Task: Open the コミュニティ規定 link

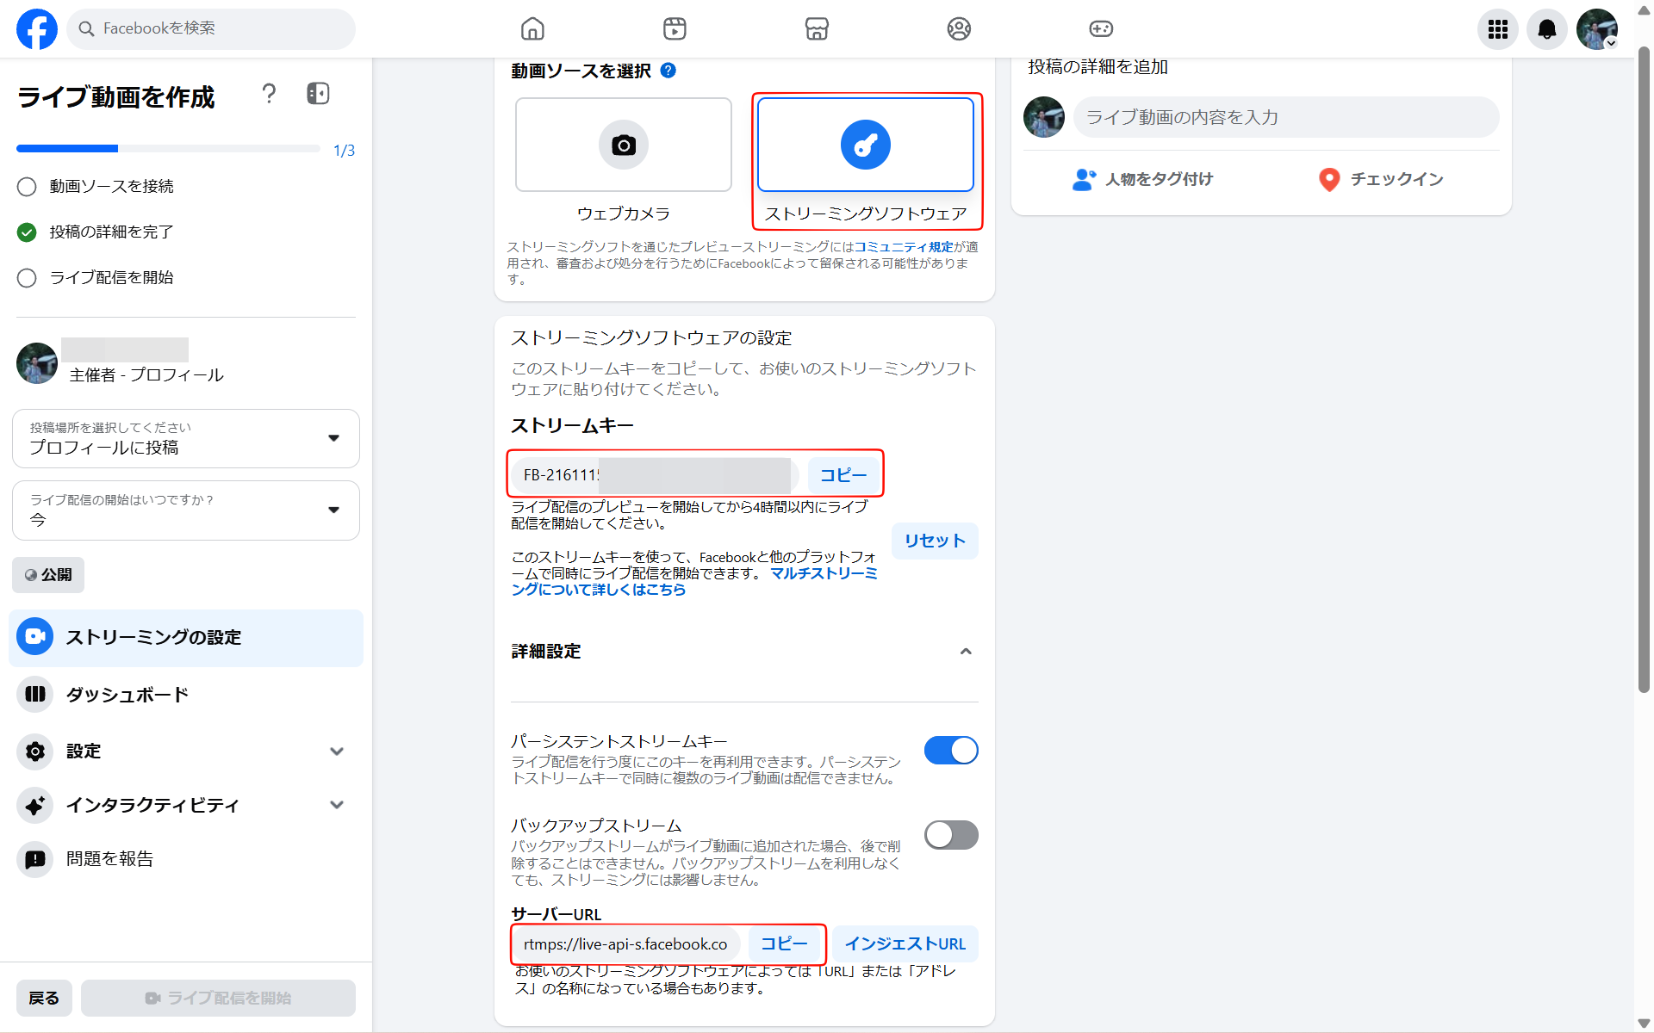Action: [904, 247]
